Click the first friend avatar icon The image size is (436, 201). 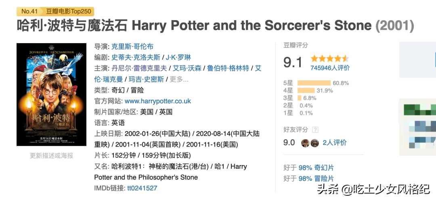305,143
